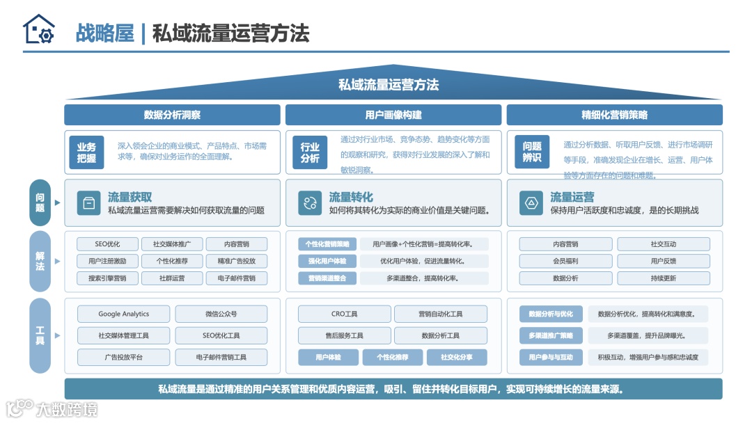The width and height of the screenshot is (752, 423).
Task: Click the 持续更新 box
Action: (664, 278)
